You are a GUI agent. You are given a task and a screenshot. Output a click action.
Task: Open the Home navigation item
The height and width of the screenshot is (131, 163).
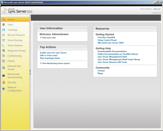[x=15, y=19]
